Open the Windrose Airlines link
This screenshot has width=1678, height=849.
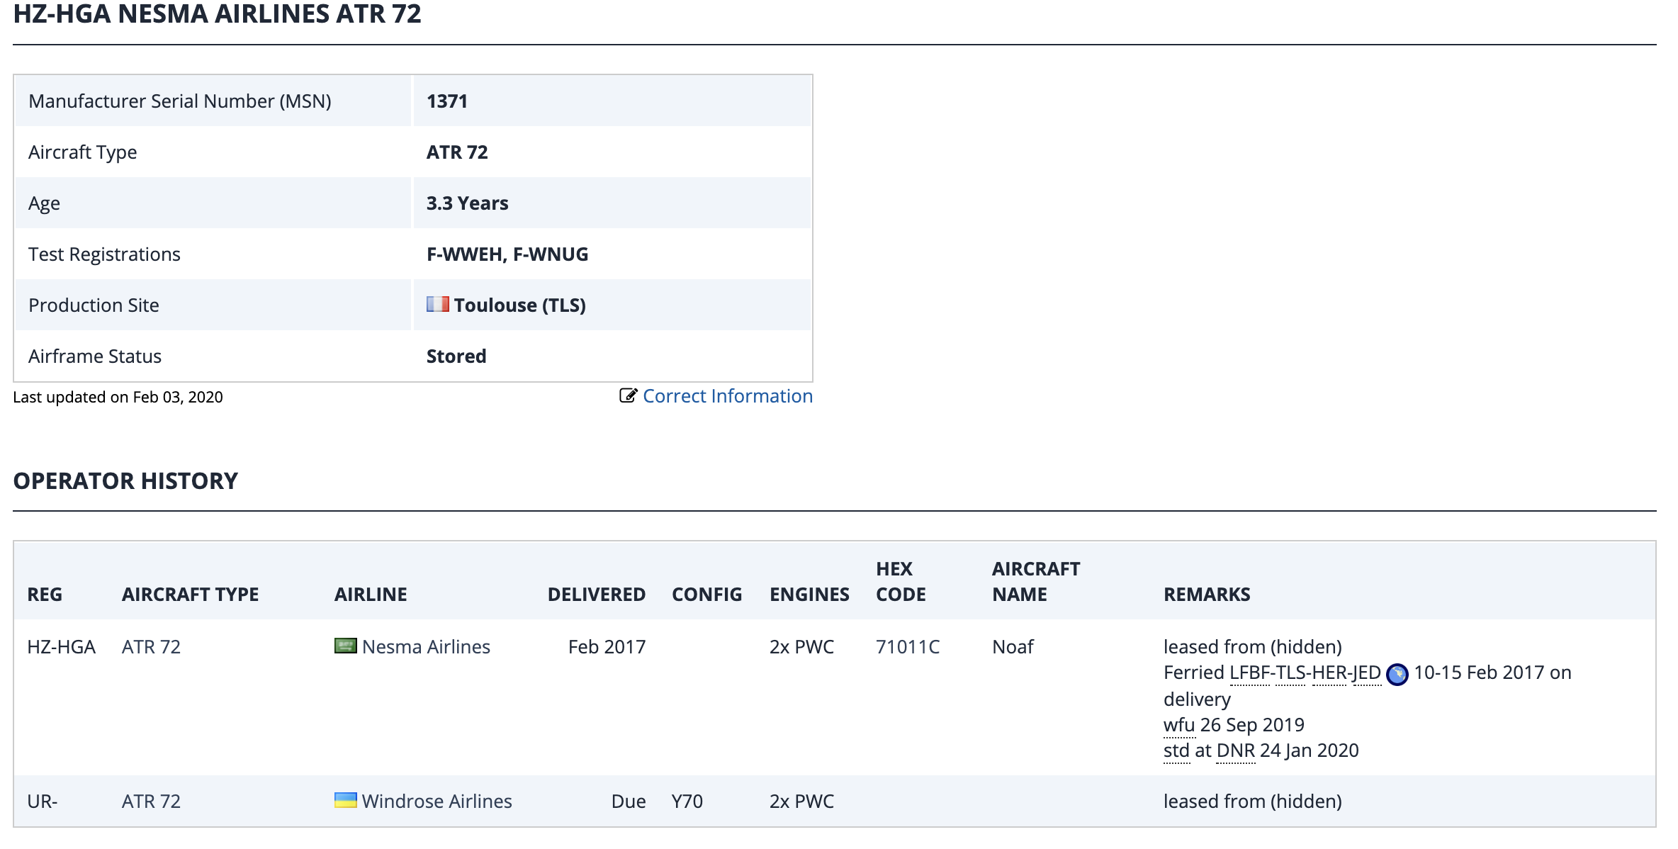(x=437, y=802)
